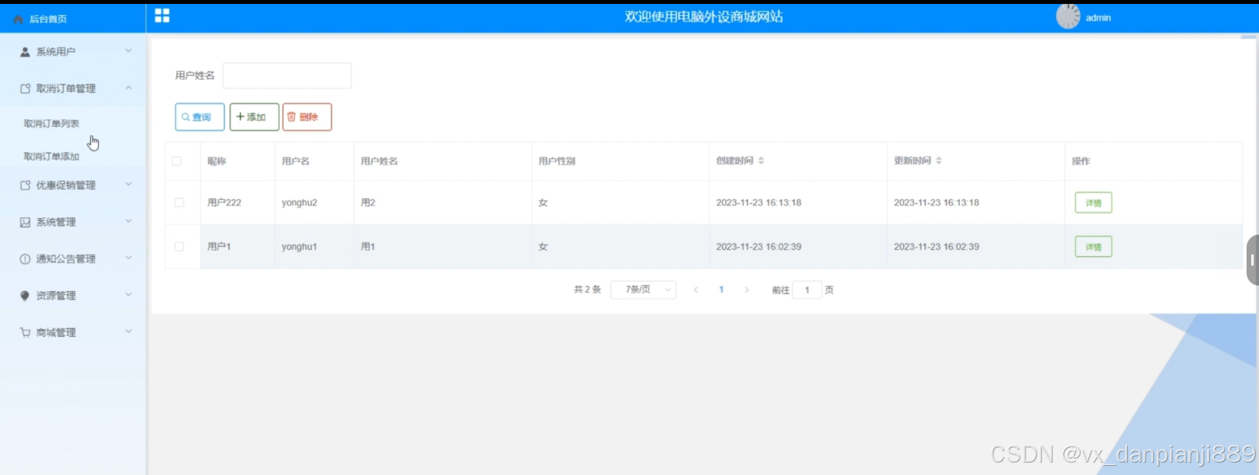Expand 系统用户 menu chevron

coord(129,51)
